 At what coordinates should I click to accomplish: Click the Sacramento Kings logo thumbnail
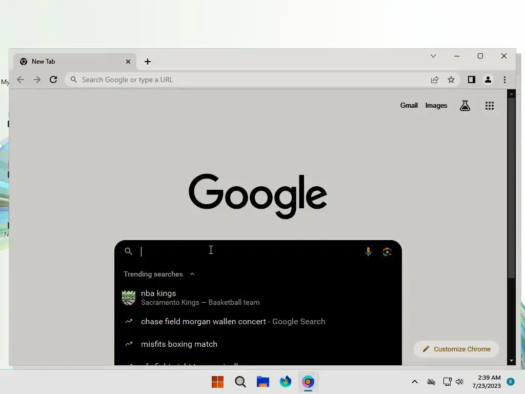click(129, 298)
